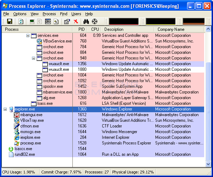Screen dimensions: 213x177
Task: Collapse the explorer.exe tree node
Action: coord(5,109)
